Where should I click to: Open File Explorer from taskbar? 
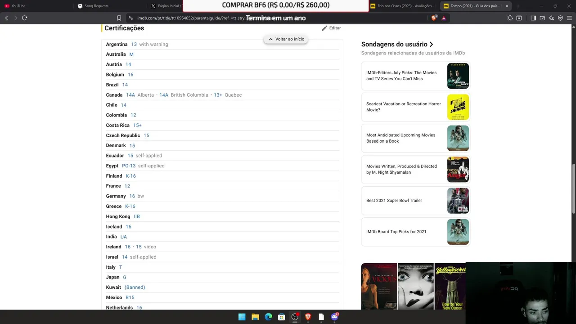(x=255, y=317)
